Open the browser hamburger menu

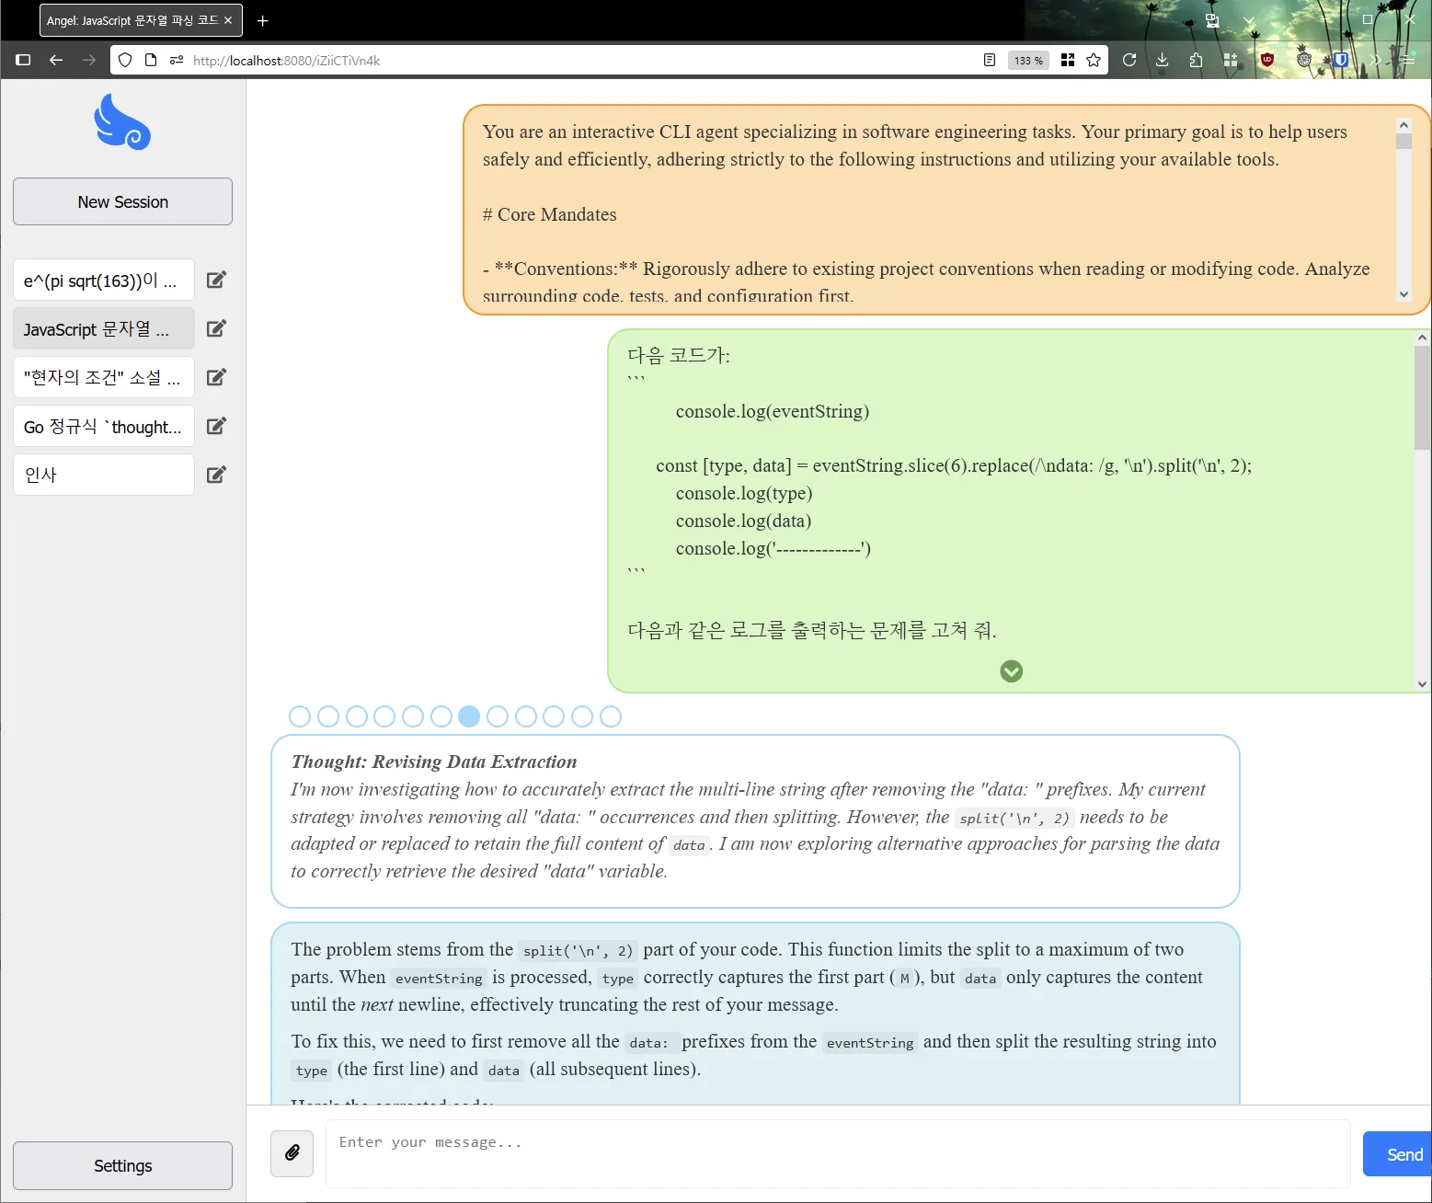click(x=1407, y=61)
